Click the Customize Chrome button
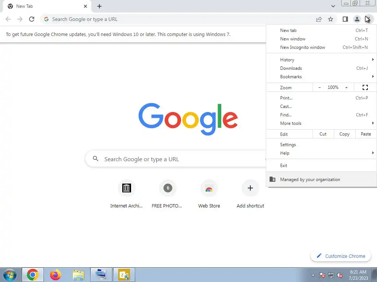The height and width of the screenshot is (282, 377). [x=341, y=256]
